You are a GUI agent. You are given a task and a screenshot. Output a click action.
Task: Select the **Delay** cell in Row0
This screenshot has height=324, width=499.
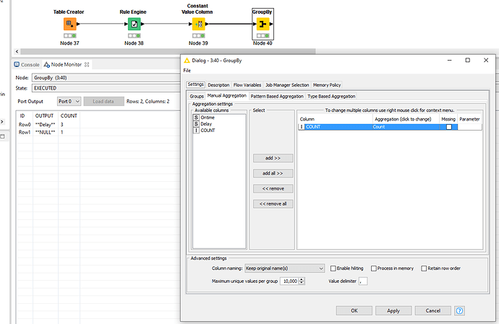[45, 125]
